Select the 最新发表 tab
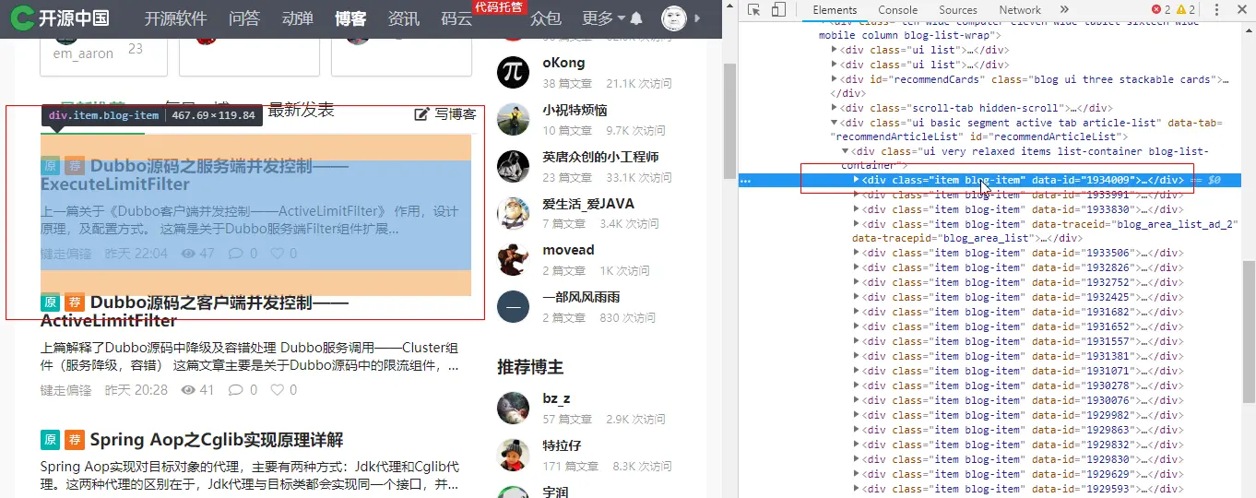Screen dimensions: 1256x498 301,110
